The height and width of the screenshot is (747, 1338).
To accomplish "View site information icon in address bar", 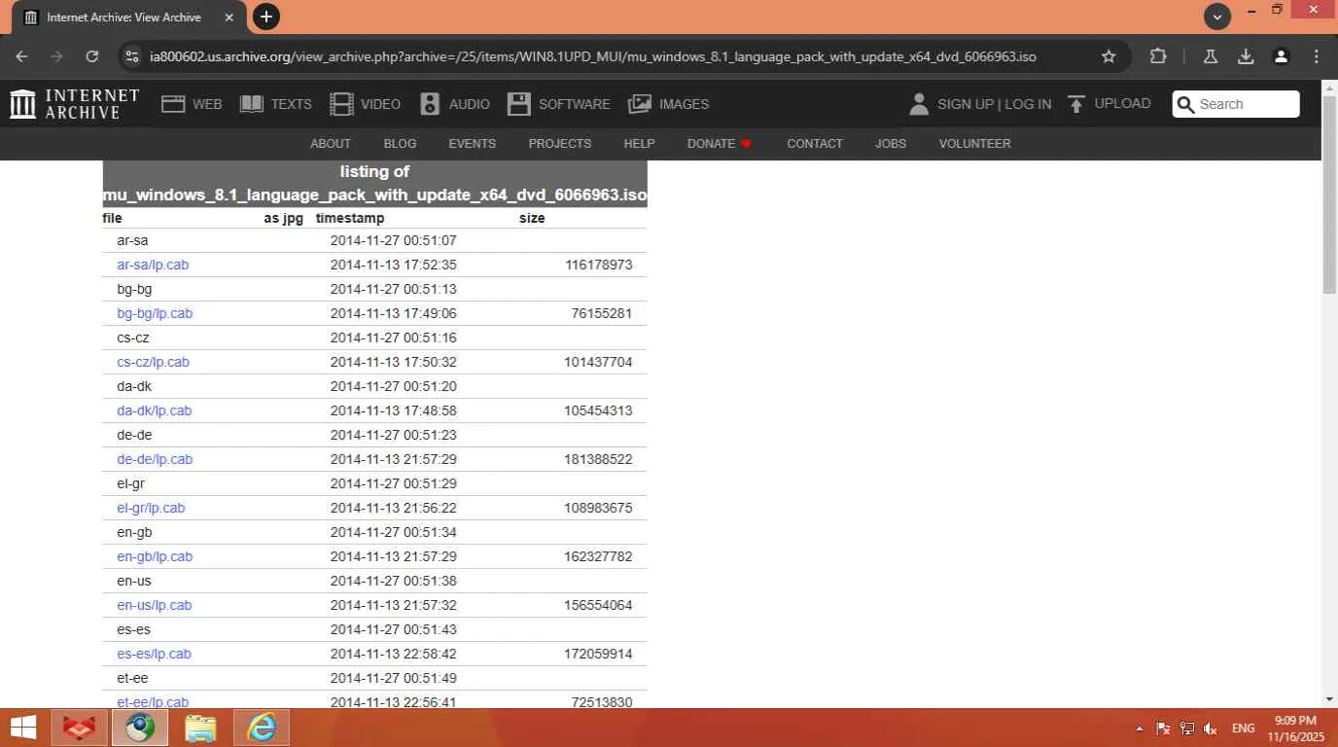I will click(131, 56).
